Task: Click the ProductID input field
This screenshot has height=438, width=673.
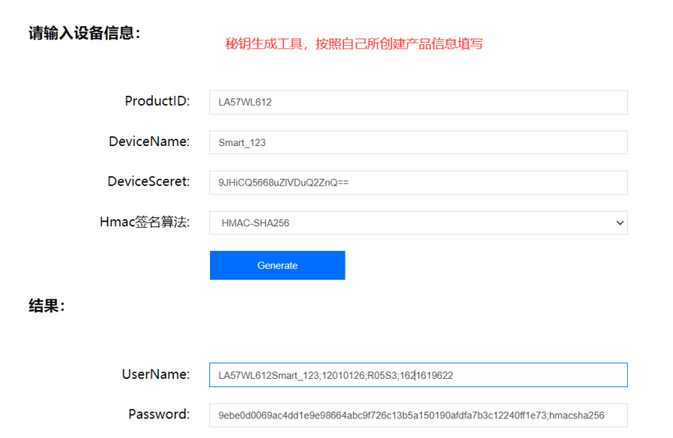Action: pyautogui.click(x=418, y=103)
